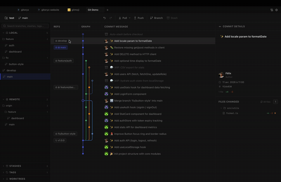Open the settings gear icon top right
Image resolution: width=281 pixels, height=182 pixels.
click(276, 10)
